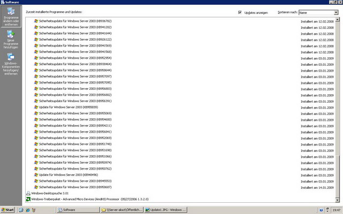
Task: Click the 'Zurzeit installierte Programme und Updates:' label
Action: pos(54,12)
